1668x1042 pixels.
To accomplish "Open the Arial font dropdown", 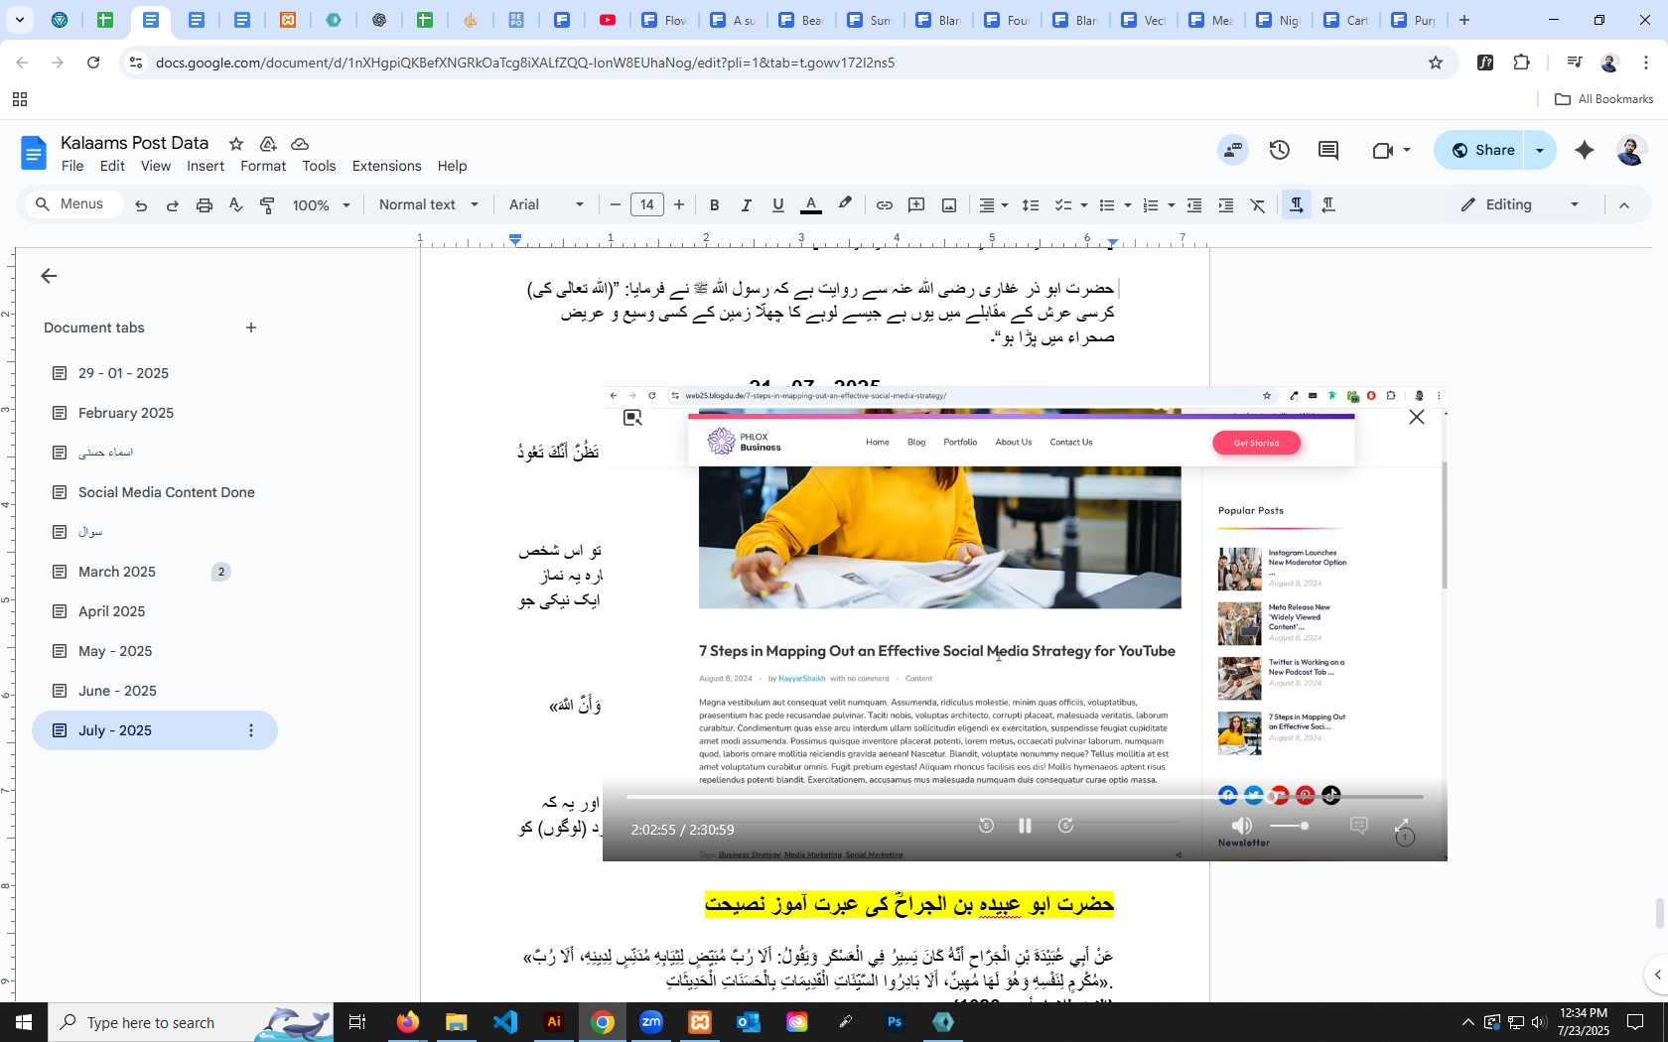I will click(x=547, y=205).
